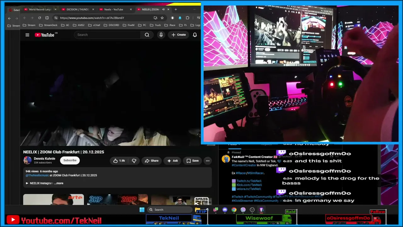Open a new browser tab
Image resolution: width=403 pixels, height=227 pixels.
(x=176, y=9)
